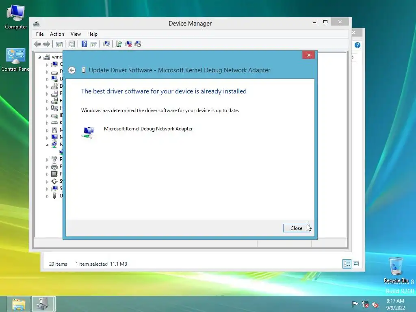
Task: Toggle the Show/Hide Console Tree toolbar icon
Action: coord(59,44)
